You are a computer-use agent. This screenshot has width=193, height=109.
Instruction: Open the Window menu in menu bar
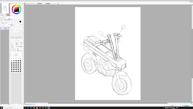pos(38,2)
